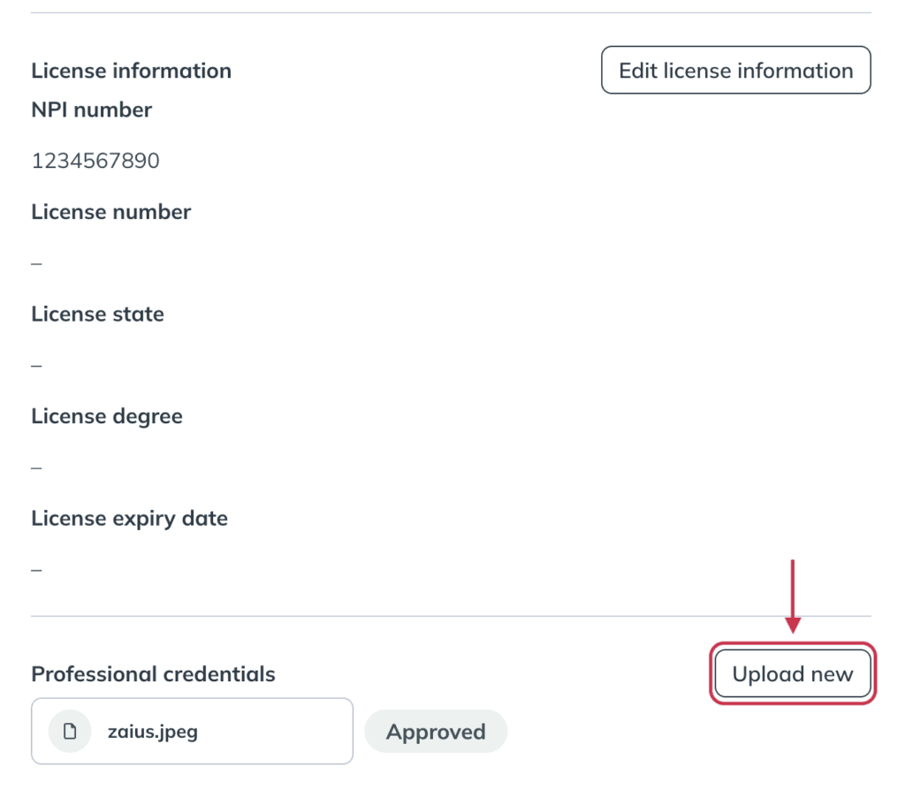Open the zaius.jpeg credential file
905x805 pixels.
click(x=192, y=731)
